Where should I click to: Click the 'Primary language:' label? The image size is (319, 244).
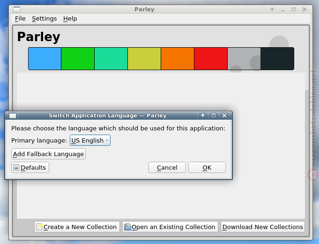click(x=39, y=140)
